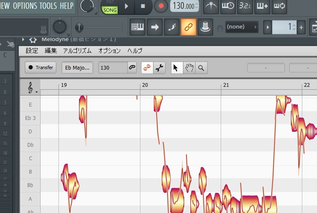This screenshot has height=213, width=317.
Task: Open the (none) snap dropdown
Action: 242,27
